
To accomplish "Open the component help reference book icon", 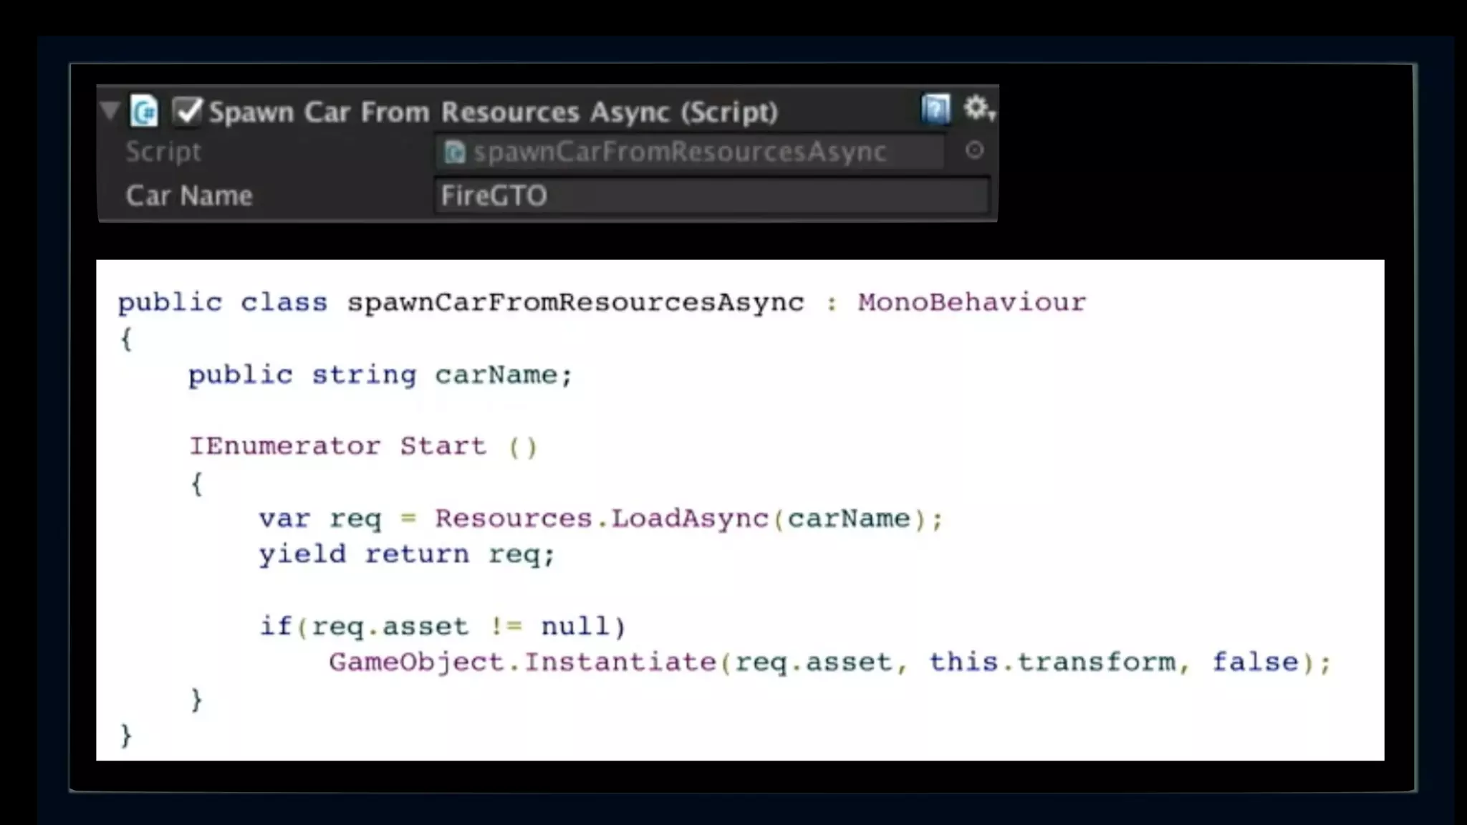I will pos(935,110).
